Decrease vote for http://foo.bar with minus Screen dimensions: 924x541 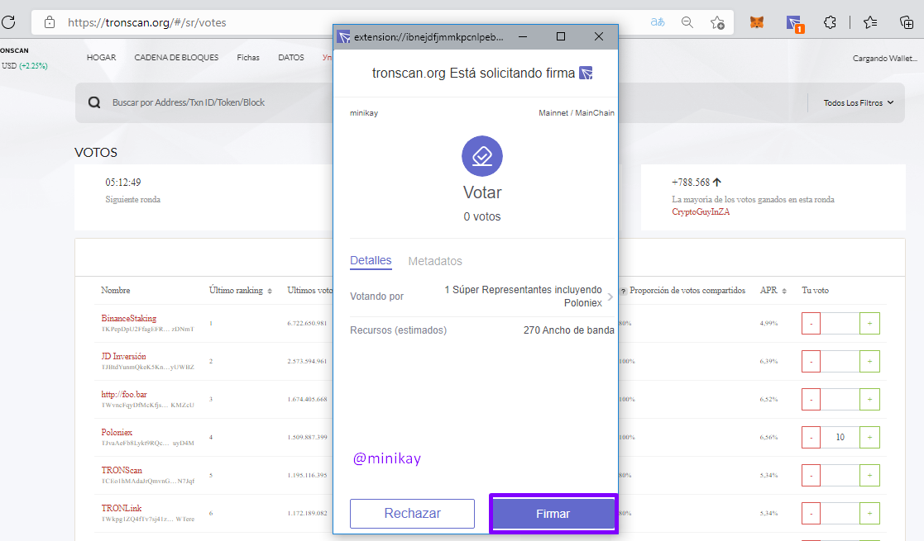tap(811, 399)
